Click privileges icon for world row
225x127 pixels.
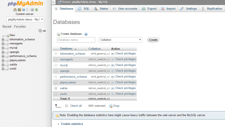point(113,94)
